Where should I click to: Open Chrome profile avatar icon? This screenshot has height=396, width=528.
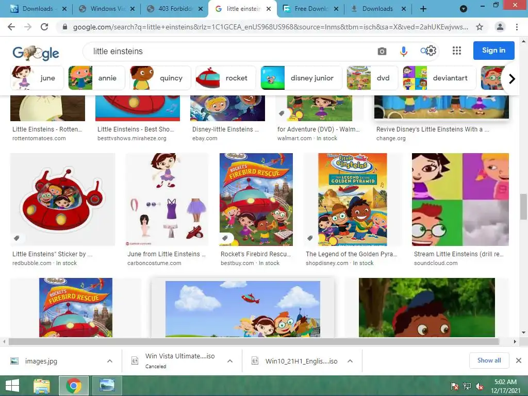click(x=500, y=27)
